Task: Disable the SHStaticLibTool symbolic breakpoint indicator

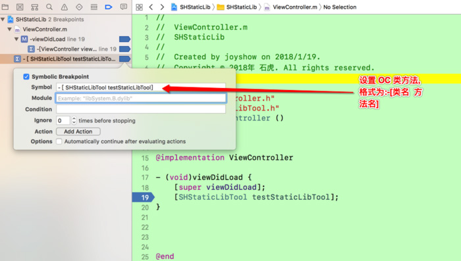Action: click(124, 59)
